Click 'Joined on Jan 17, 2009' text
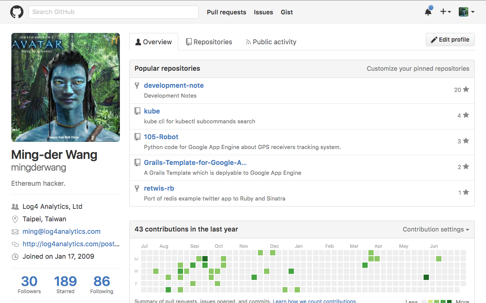This screenshot has width=486, height=303. (x=58, y=256)
